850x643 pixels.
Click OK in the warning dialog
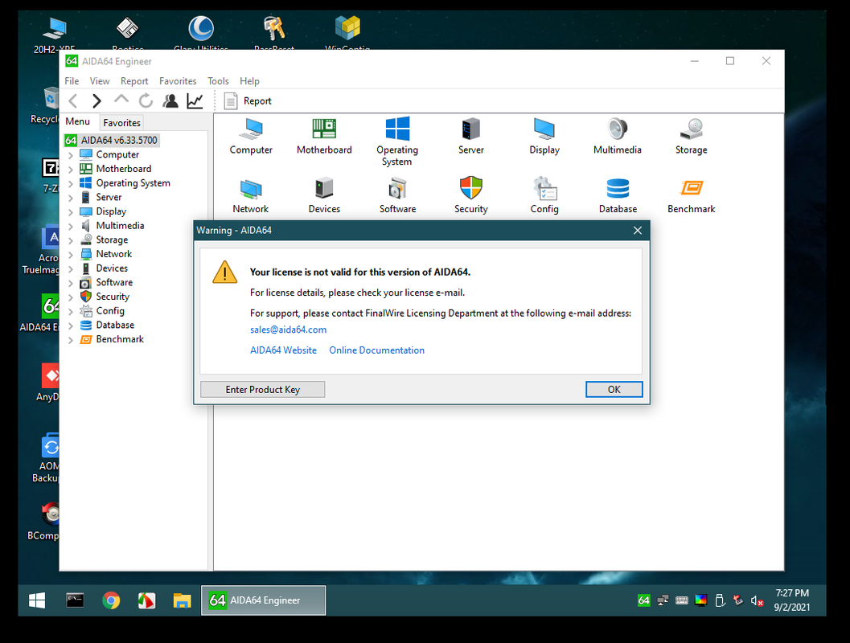(x=614, y=390)
